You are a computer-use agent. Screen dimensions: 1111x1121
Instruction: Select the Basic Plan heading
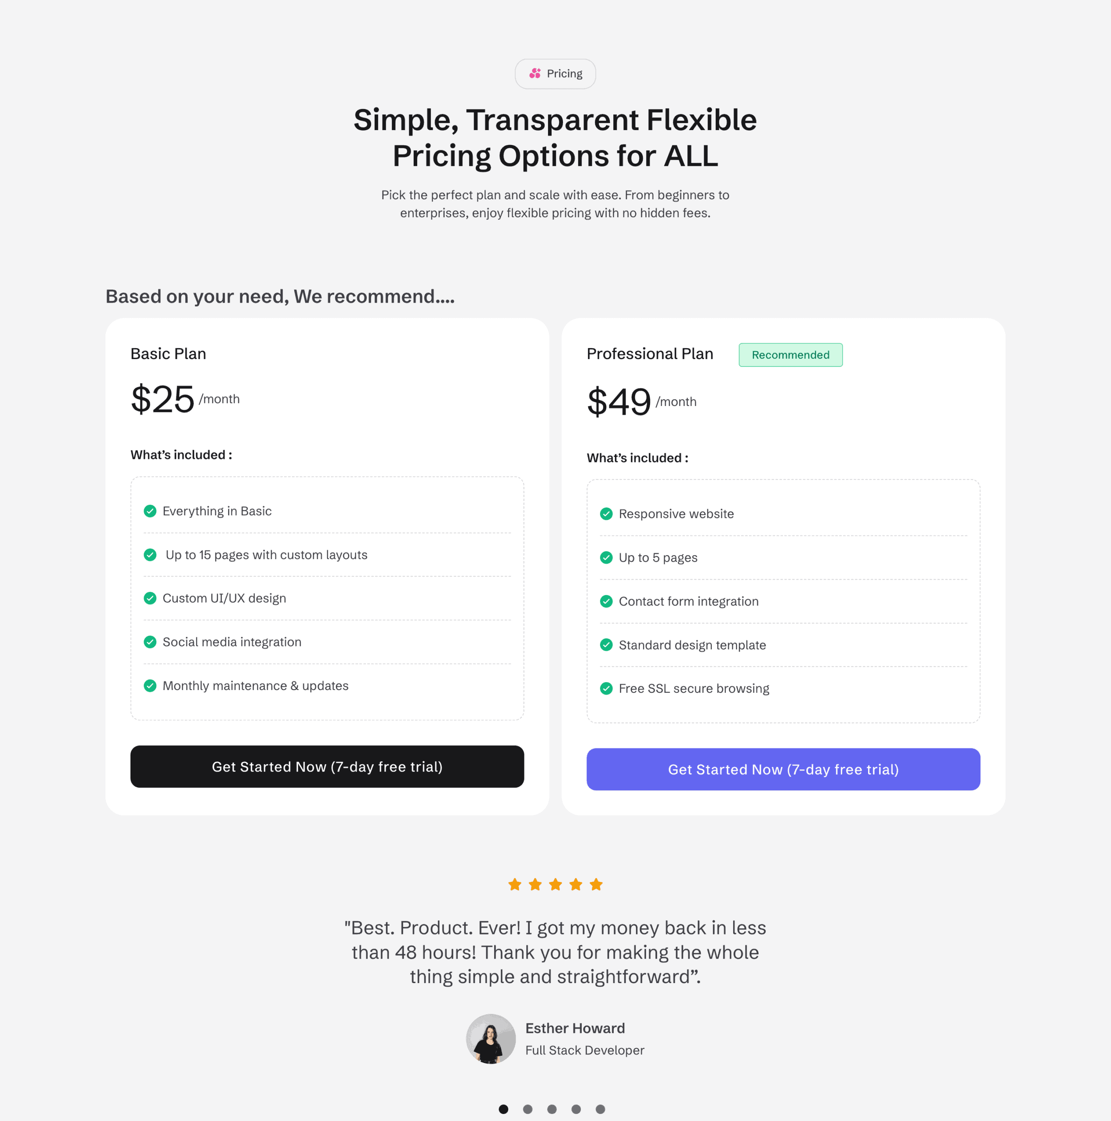(x=168, y=353)
